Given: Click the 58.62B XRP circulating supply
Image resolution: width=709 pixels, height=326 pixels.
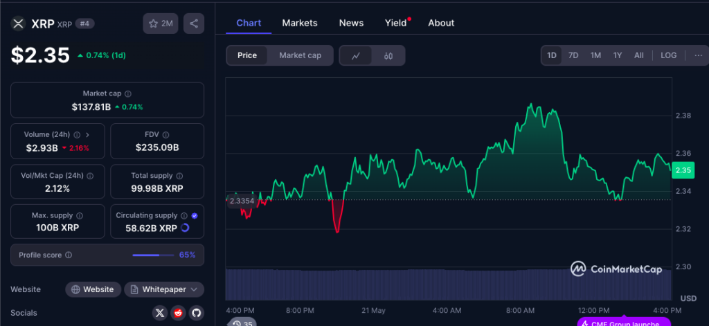Looking at the screenshot, I should (151, 228).
